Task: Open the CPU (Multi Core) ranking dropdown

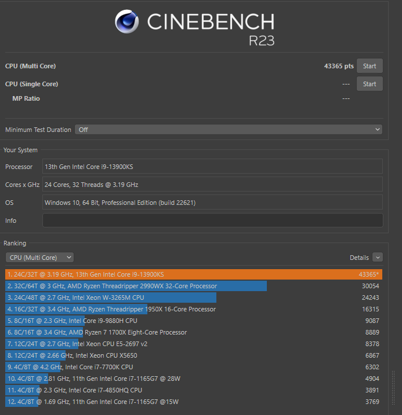Action: (39, 258)
